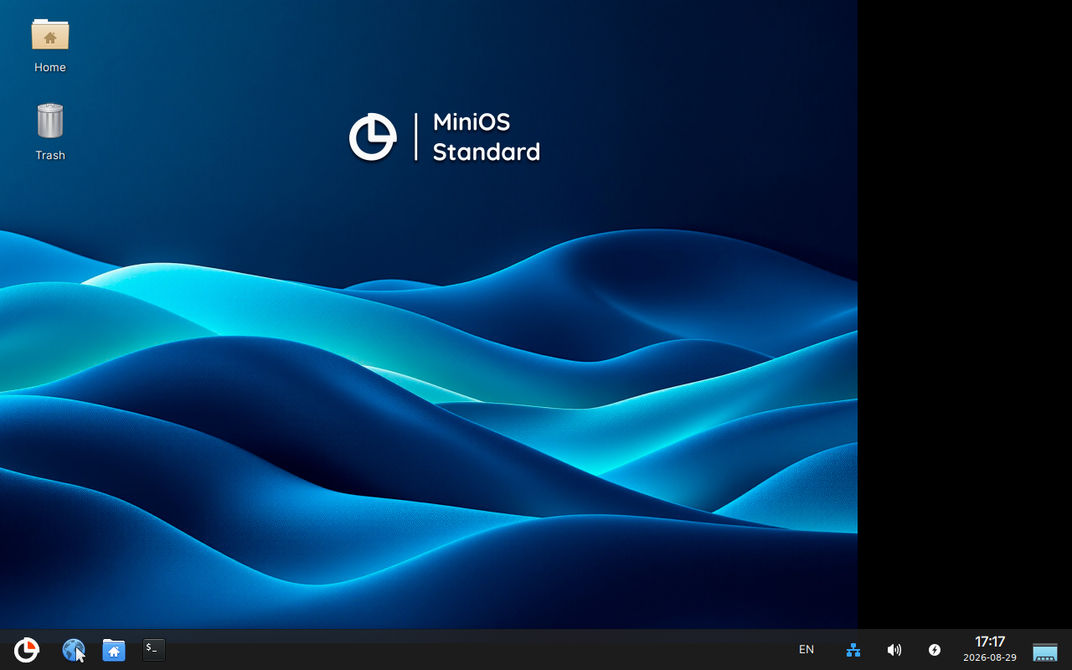Image resolution: width=1072 pixels, height=670 pixels.
Task: Open the MiniOS start menu
Action: click(x=27, y=650)
